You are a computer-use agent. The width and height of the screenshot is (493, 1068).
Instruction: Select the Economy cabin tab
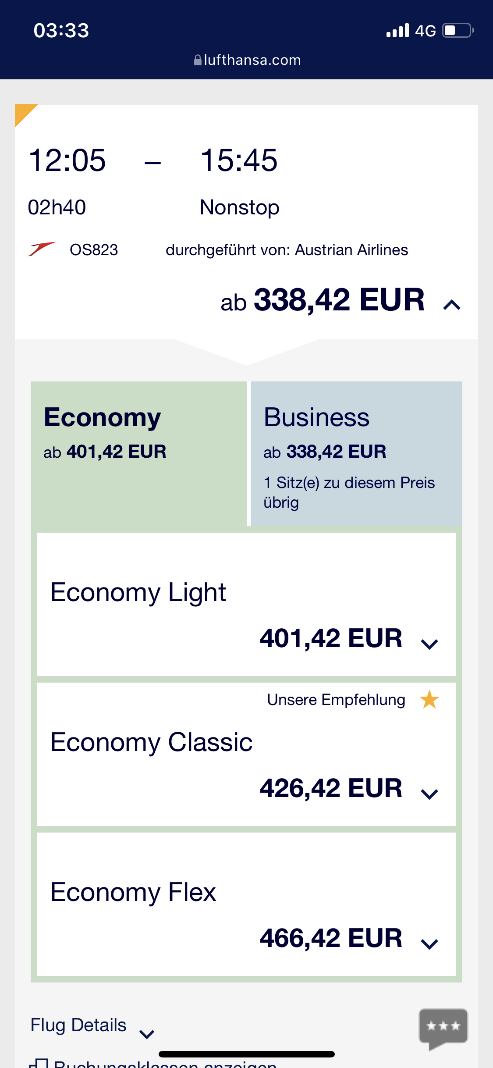coord(138,453)
